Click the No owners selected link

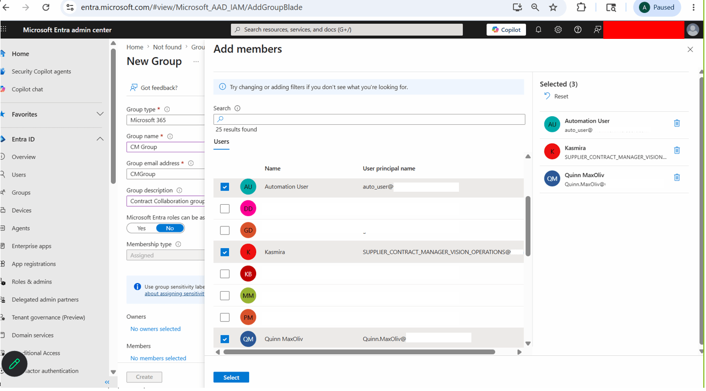tap(156, 329)
